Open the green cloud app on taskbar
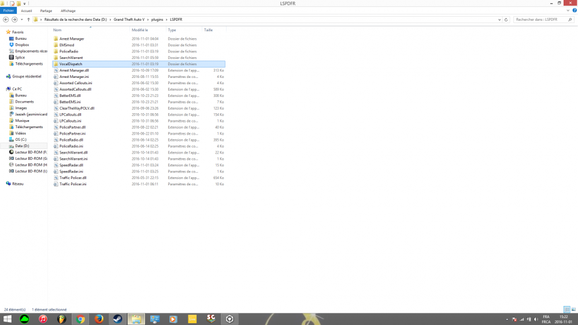This screenshot has height=325, width=578. 24,319
